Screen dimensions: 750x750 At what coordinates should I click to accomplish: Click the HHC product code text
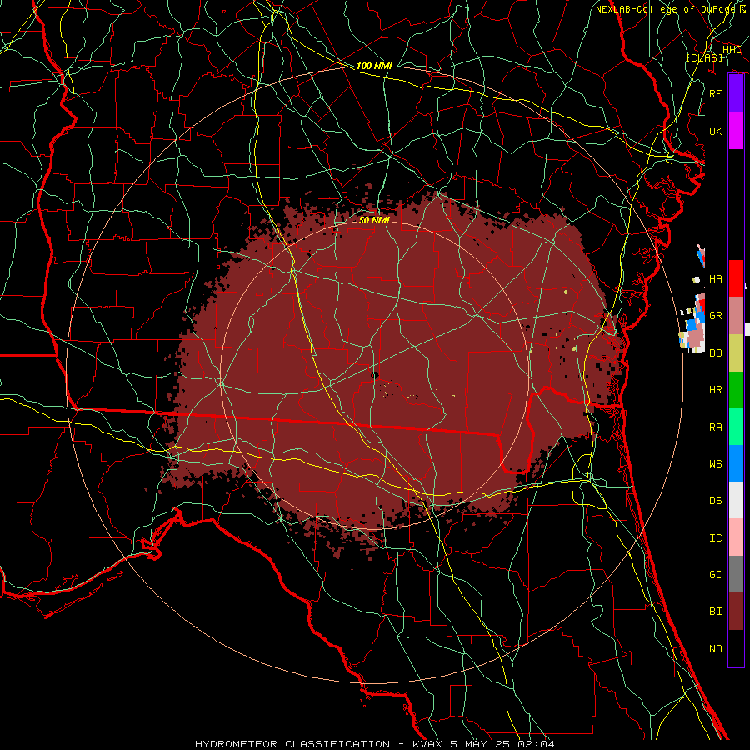732,50
